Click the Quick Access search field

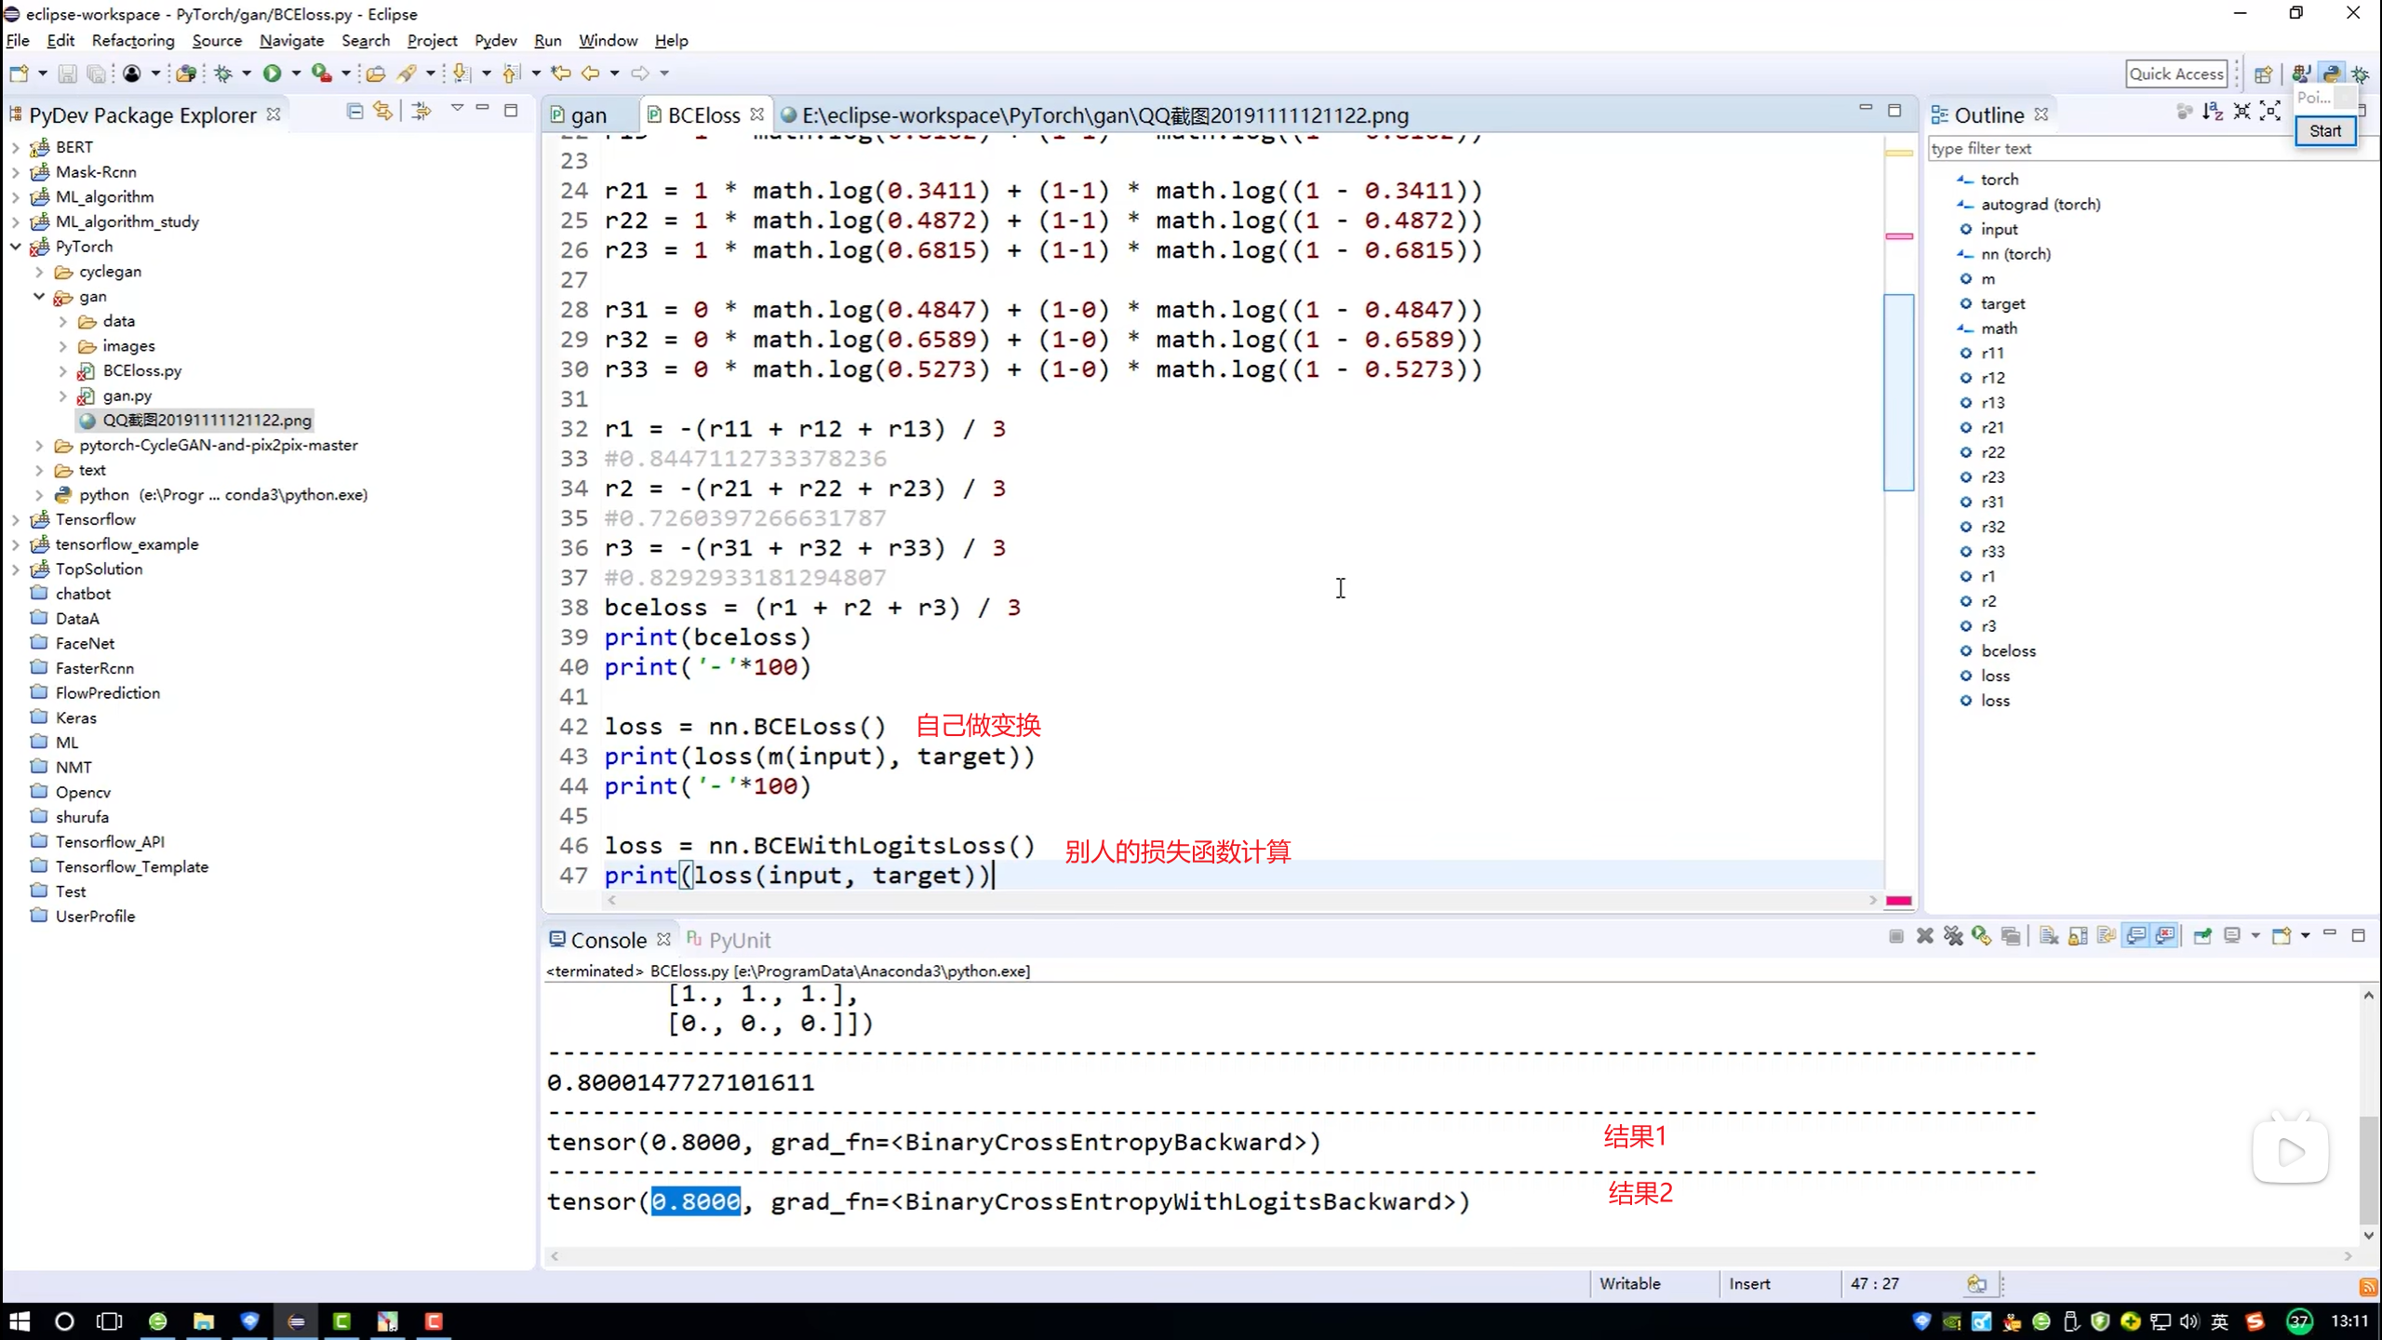point(2176,74)
